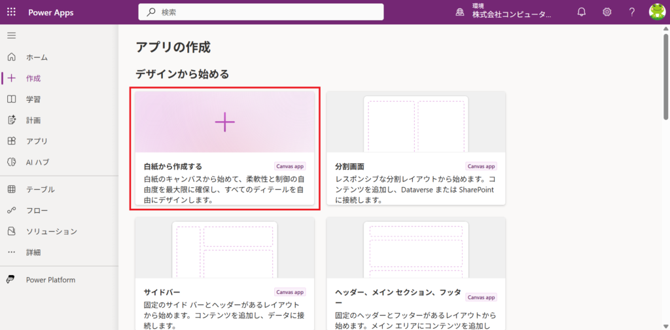Viewport: 670px width, 330px height.
Task: Click the solutions icon beside ソリューション
Action: (x=12, y=231)
